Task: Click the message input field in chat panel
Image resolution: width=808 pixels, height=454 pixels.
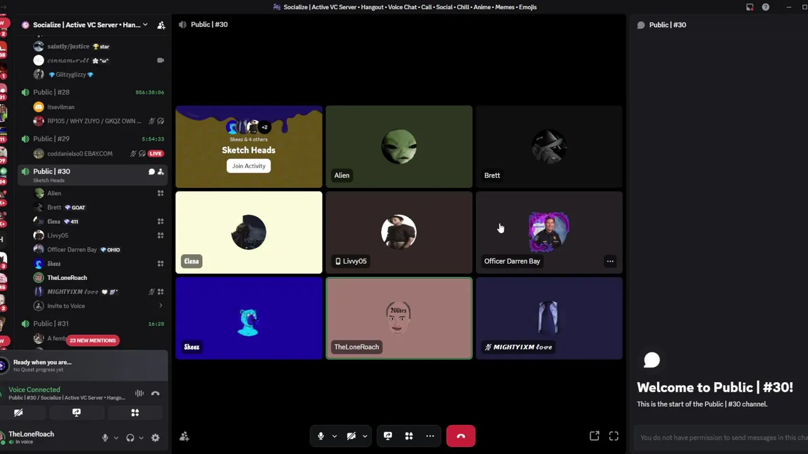Action: (722, 438)
